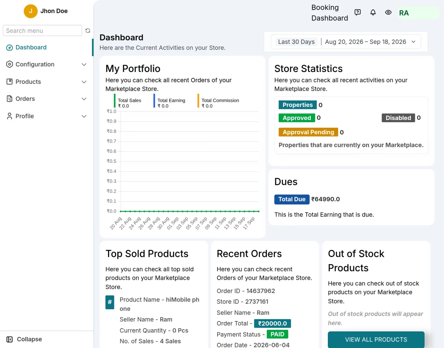This screenshot has height=348, width=444.
Task: Go to Dashboard in the sidebar
Action: (47, 47)
